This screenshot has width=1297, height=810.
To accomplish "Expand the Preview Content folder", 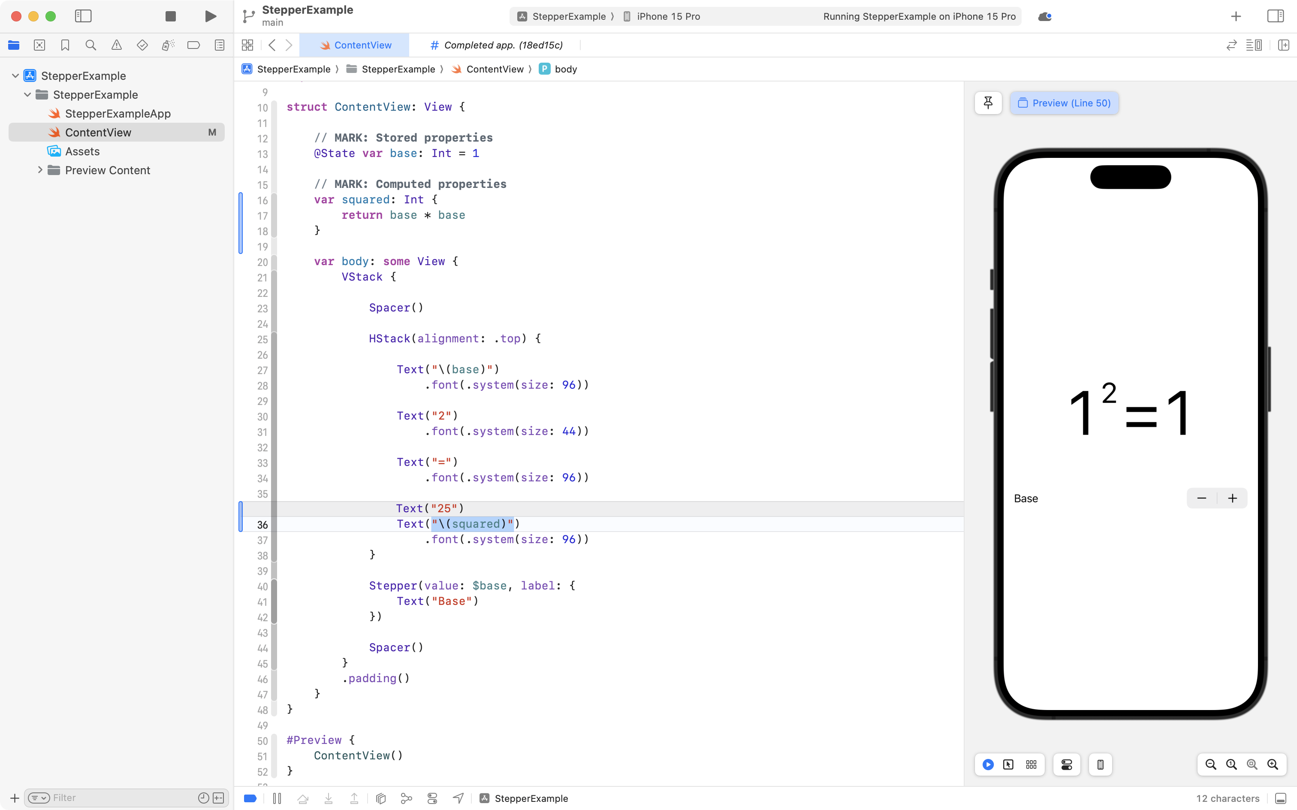I will 40,170.
